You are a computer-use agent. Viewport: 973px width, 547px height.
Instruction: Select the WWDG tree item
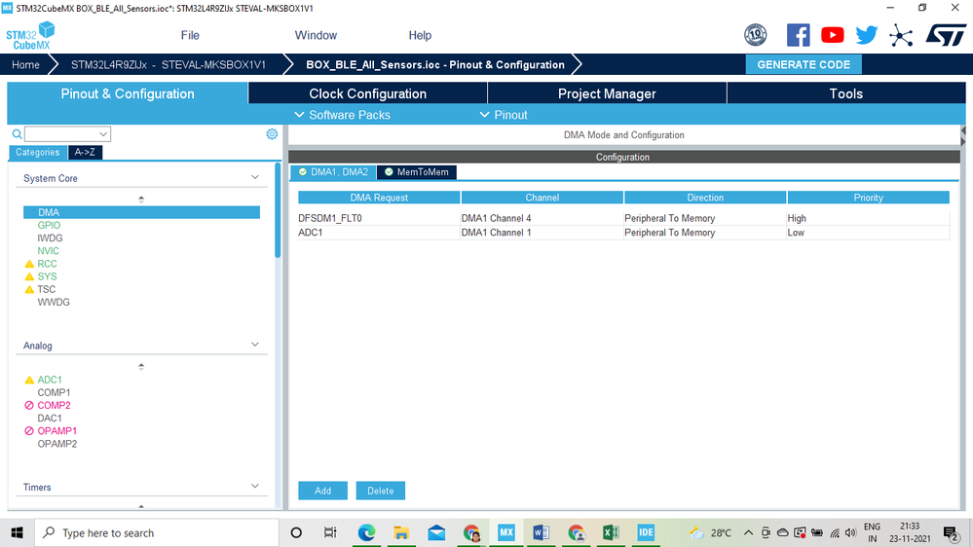[54, 302]
